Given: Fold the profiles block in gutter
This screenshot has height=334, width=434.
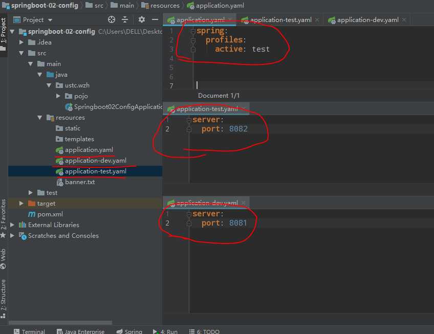Looking at the screenshot, I should (193, 40).
